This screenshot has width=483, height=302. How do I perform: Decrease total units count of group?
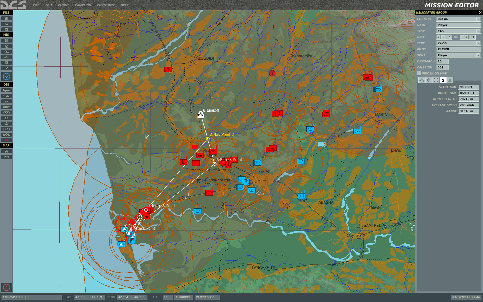pos(462,37)
